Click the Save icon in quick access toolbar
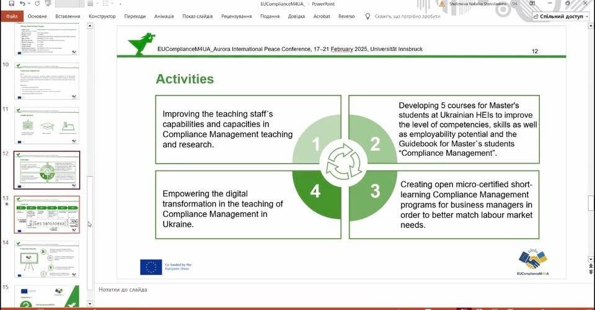The image size is (595, 310). click(x=11, y=4)
